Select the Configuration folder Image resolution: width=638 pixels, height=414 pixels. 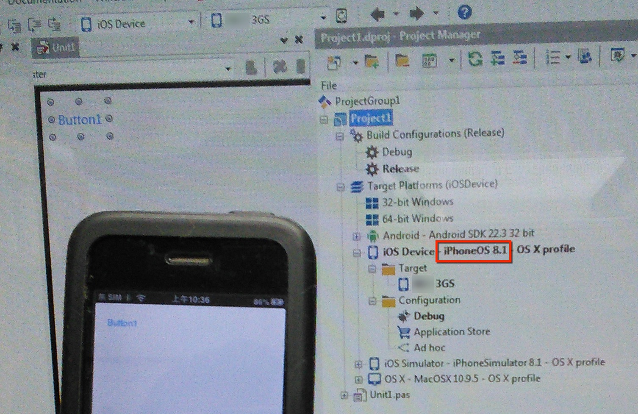pyautogui.click(x=429, y=300)
